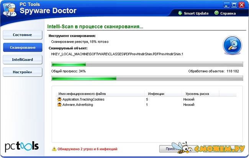This screenshot has width=249, height=158.
Task: Click infection count 5 for TrackingCookies
Action: (x=147, y=100)
